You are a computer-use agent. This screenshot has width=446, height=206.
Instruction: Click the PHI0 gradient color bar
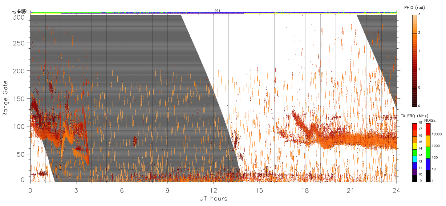(x=415, y=60)
